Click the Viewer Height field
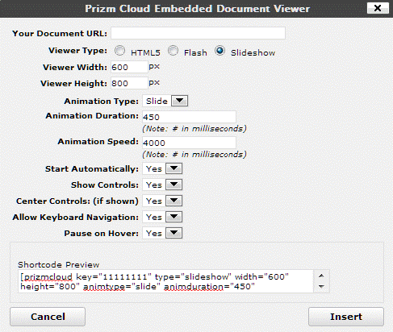Image resolution: width=393 pixels, height=332 pixels. click(129, 83)
